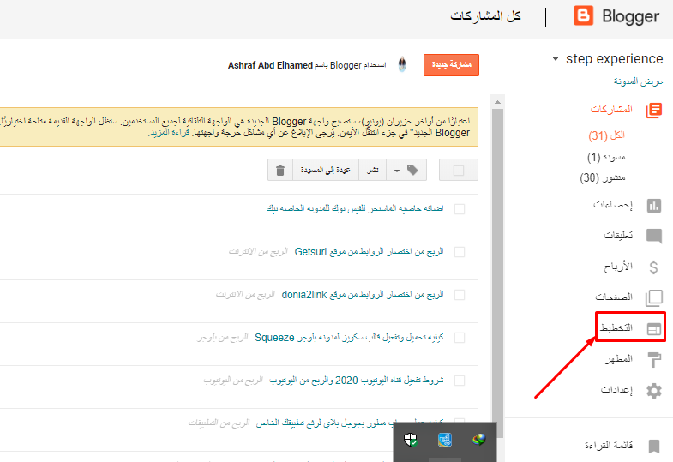Click label الربح من التطبيقات on Google Play row
The image size is (673, 462).
pos(219,423)
